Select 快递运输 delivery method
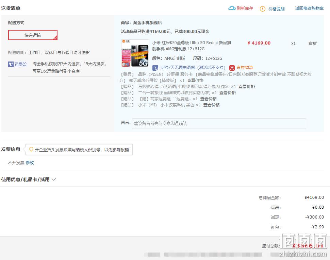Screen dimensions: 330x260 [33, 35]
